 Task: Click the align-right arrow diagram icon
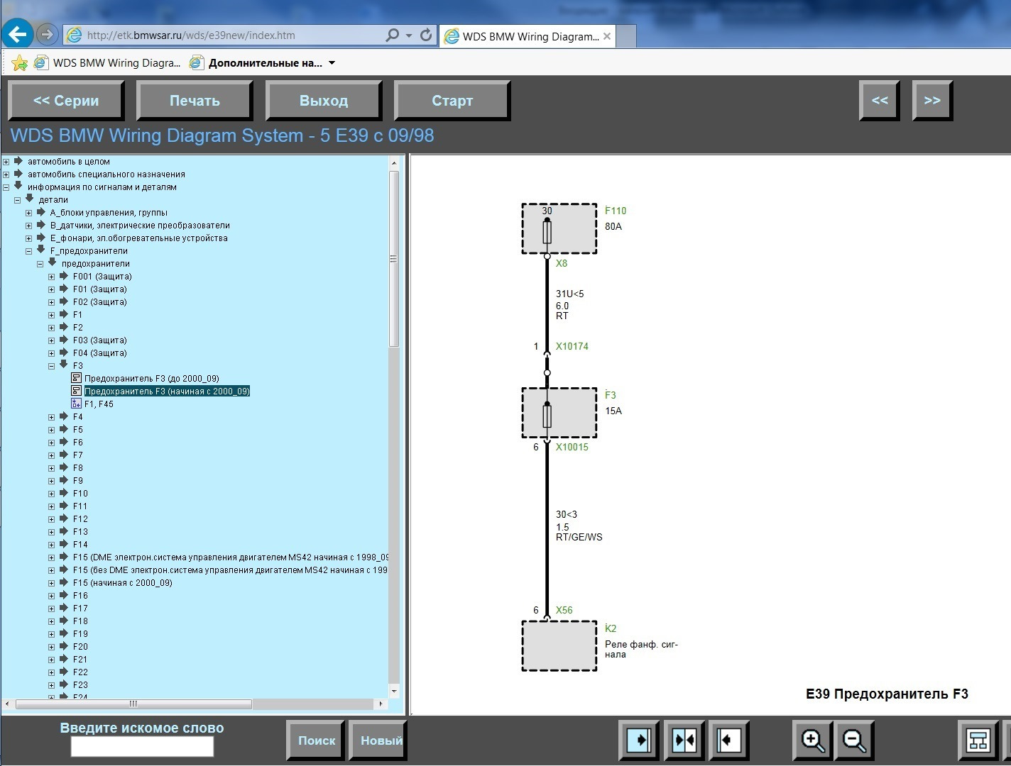639,740
